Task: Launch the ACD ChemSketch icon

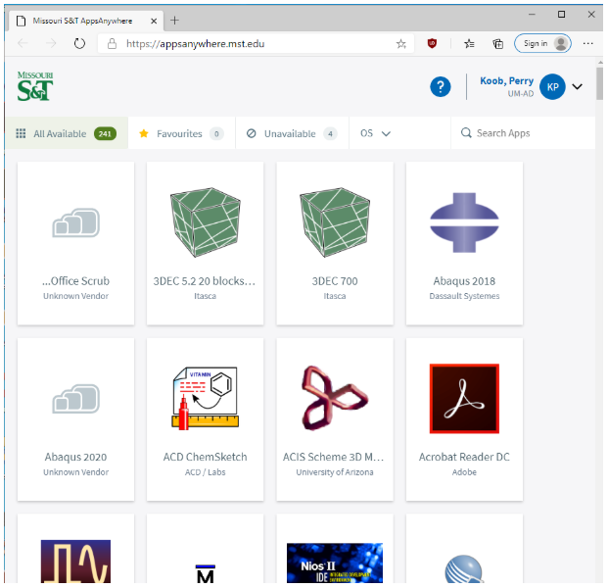Action: point(206,399)
